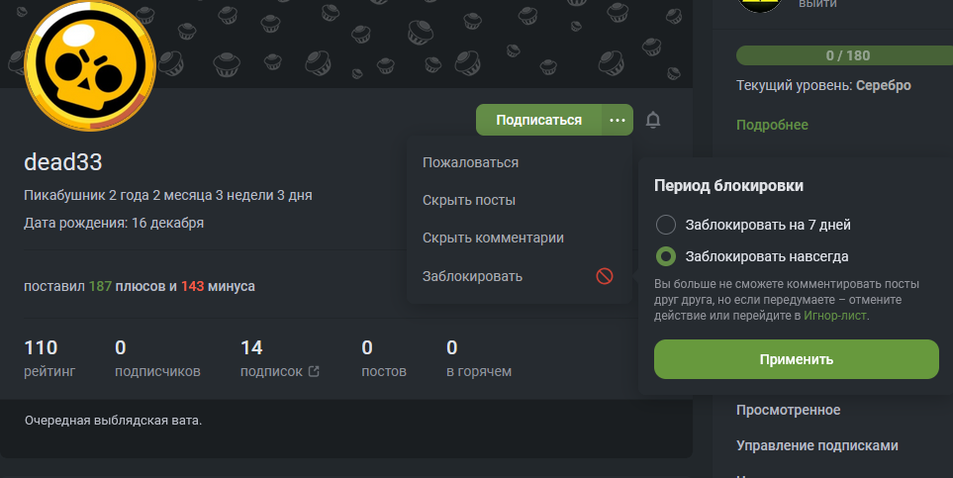Click the Подробнее link under level
The width and height of the screenshot is (953, 478).
[x=772, y=125]
